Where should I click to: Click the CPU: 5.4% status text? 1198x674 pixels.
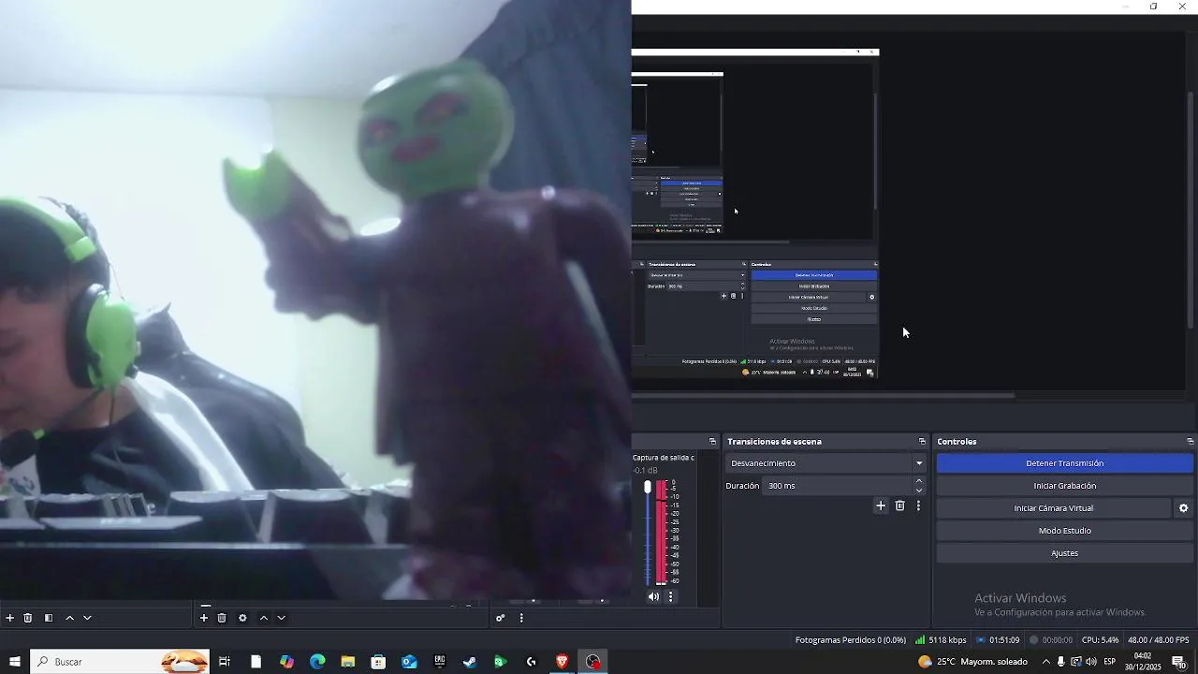(1100, 640)
